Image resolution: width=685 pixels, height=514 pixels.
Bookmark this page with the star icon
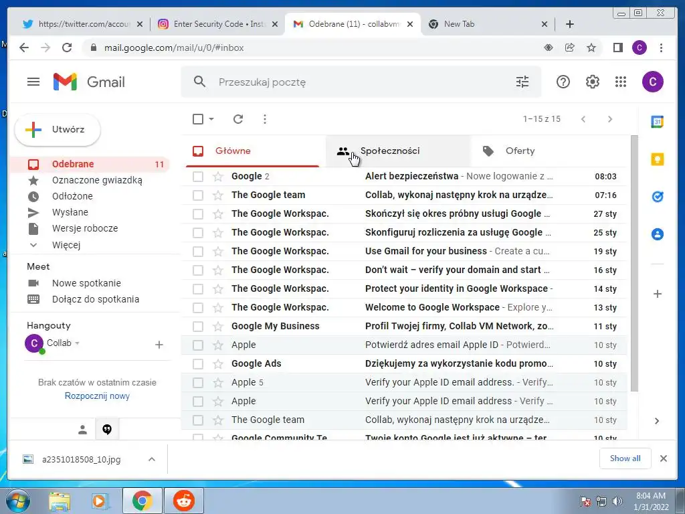(591, 48)
